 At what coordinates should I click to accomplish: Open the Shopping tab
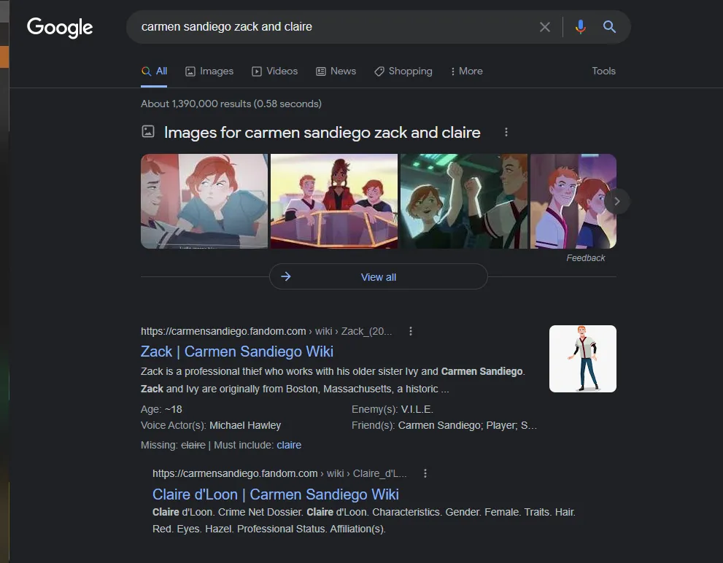[403, 71]
